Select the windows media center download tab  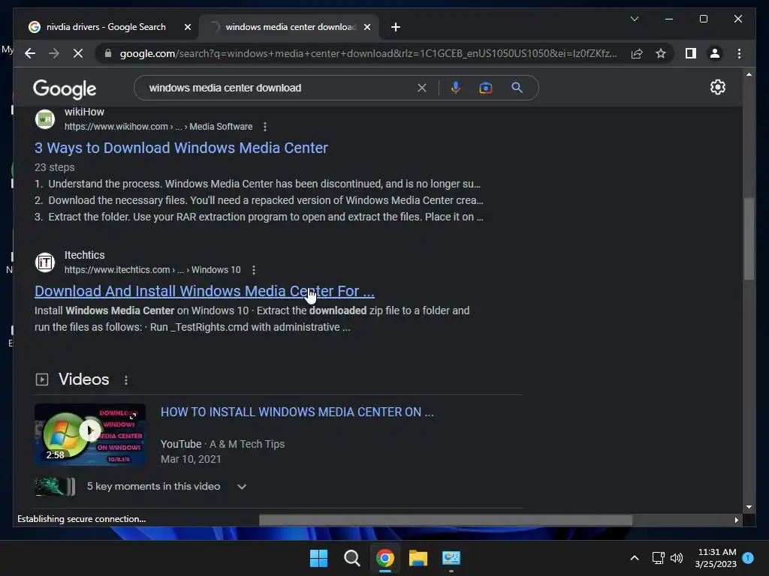pyautogui.click(x=291, y=27)
